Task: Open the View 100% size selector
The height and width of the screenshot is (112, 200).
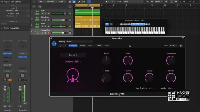Action: point(173,46)
